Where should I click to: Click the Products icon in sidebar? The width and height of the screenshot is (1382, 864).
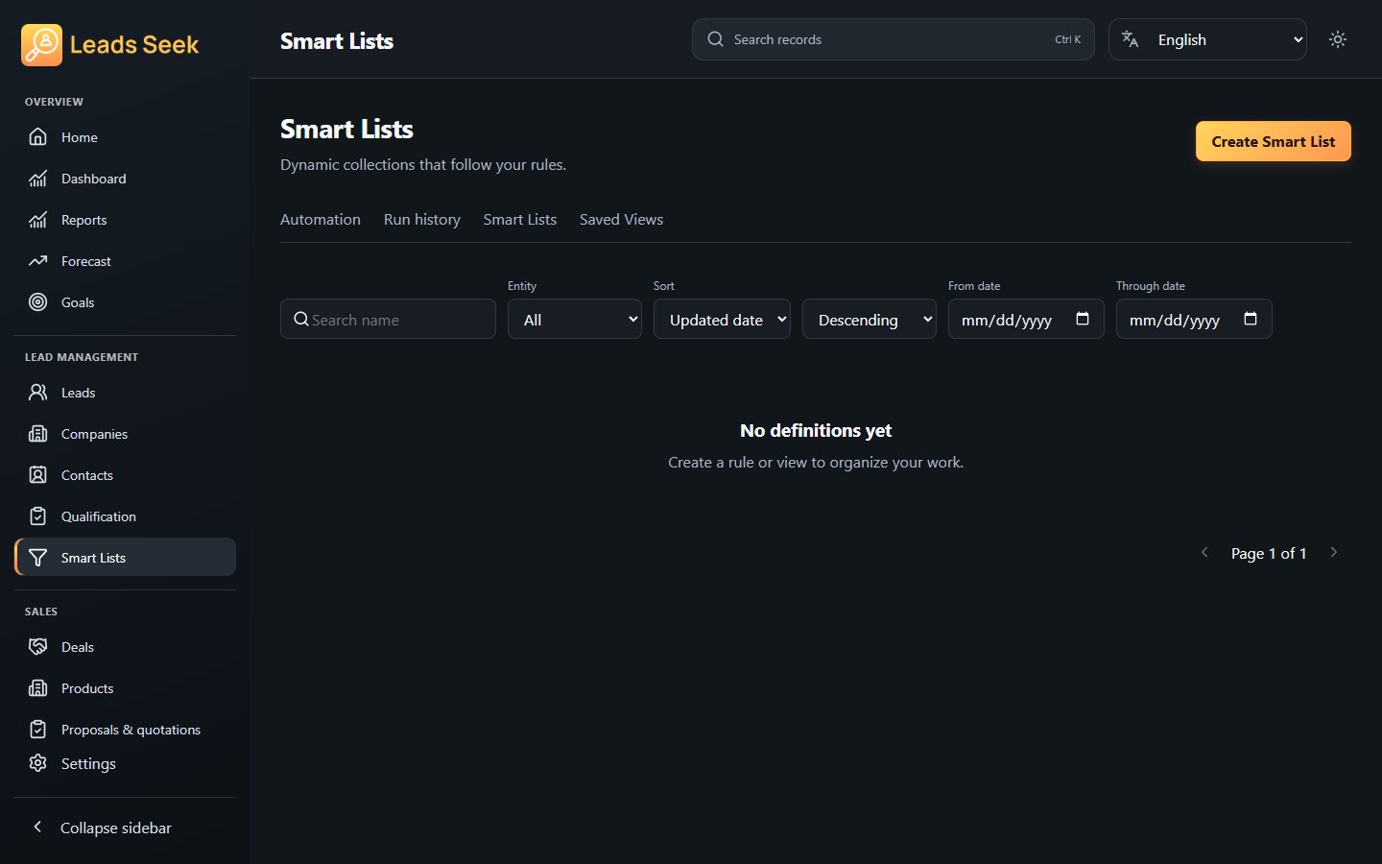[37, 688]
